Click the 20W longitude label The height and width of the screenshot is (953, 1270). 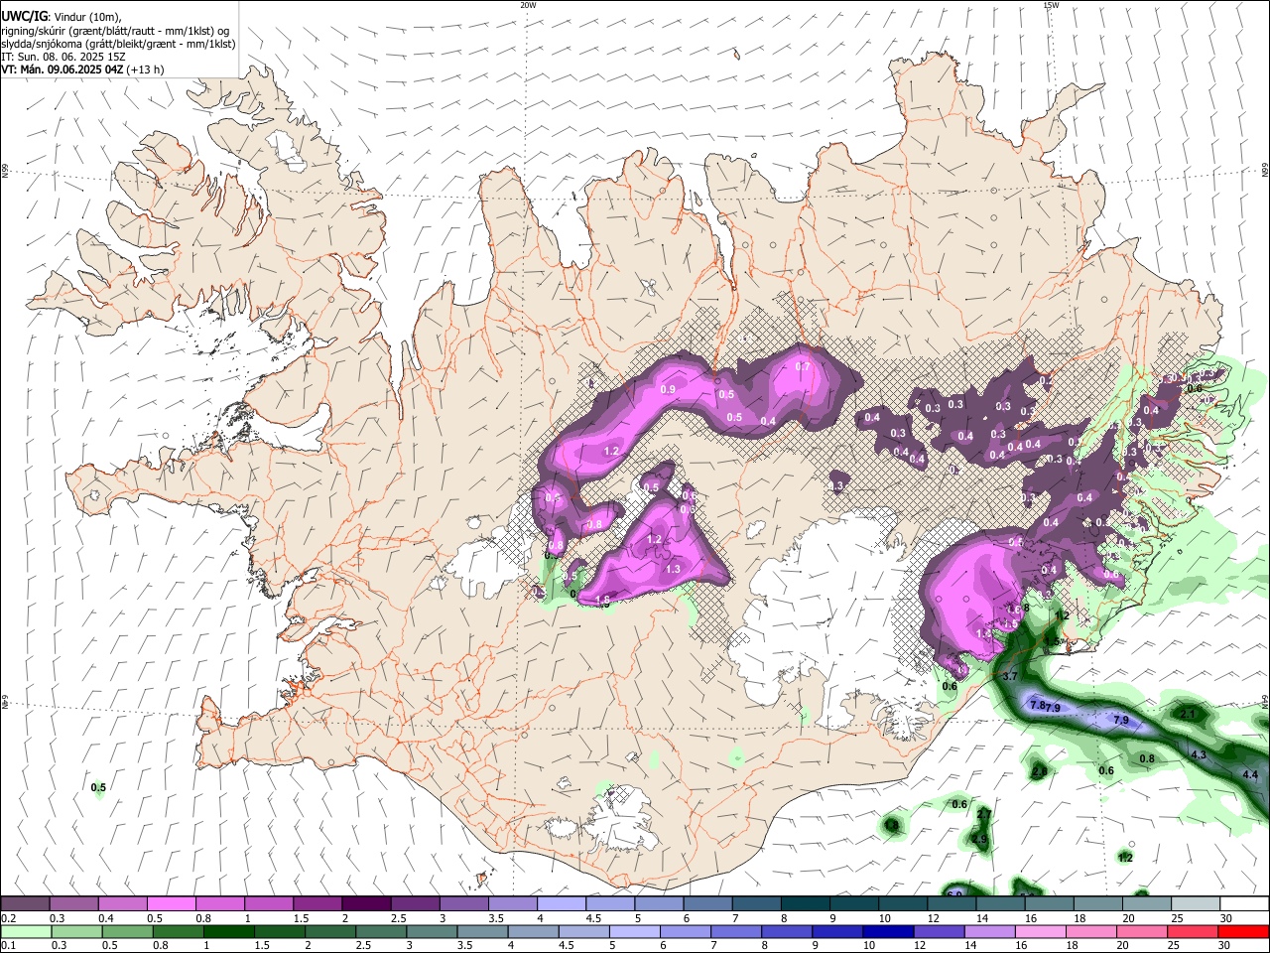528,5
